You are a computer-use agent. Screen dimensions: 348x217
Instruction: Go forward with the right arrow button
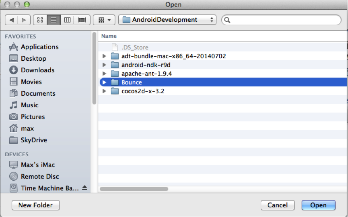[x=24, y=20]
